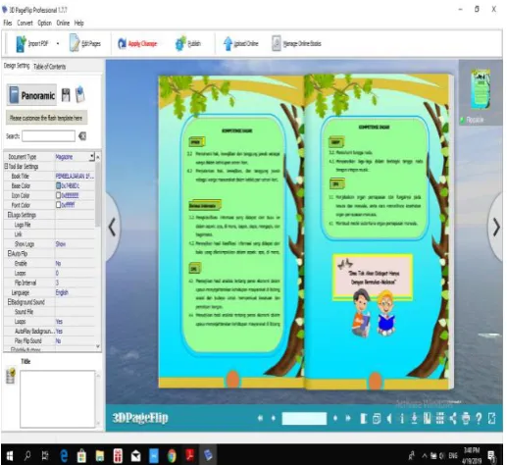
Task: Open the Document Type dropdown
Action: pos(91,157)
